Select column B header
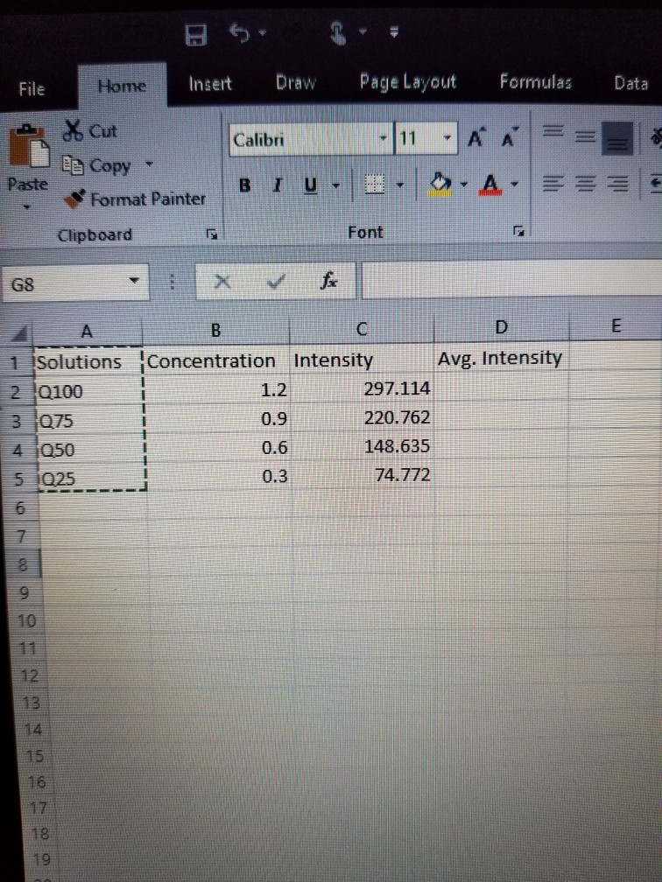The image size is (662, 882). point(215,330)
